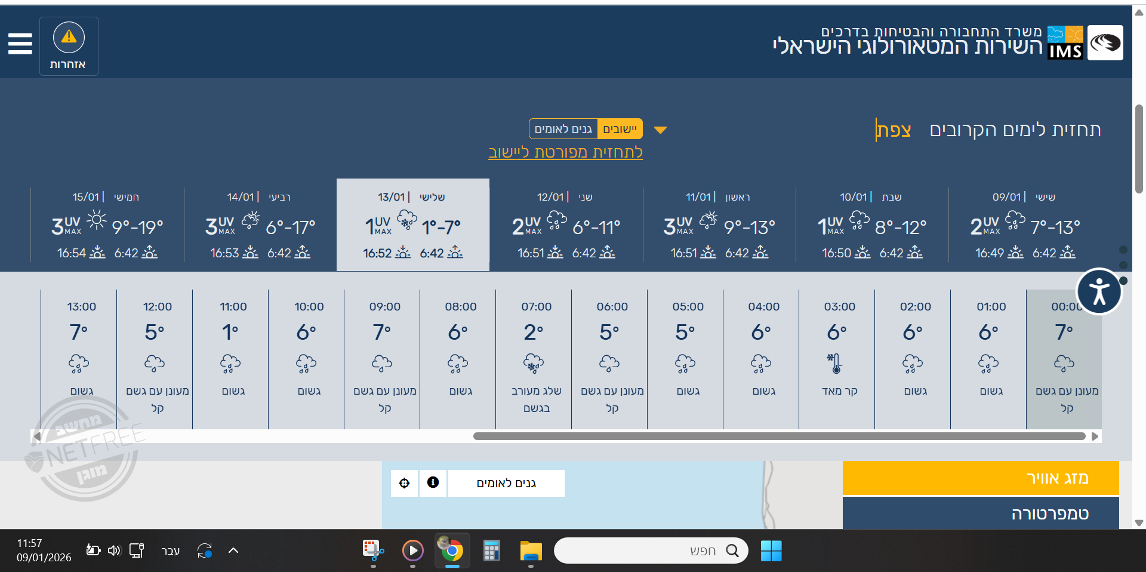Click the snow cloud icon on Tuesday 13/01
Viewport: 1146px width, 572px height.
[x=408, y=220]
